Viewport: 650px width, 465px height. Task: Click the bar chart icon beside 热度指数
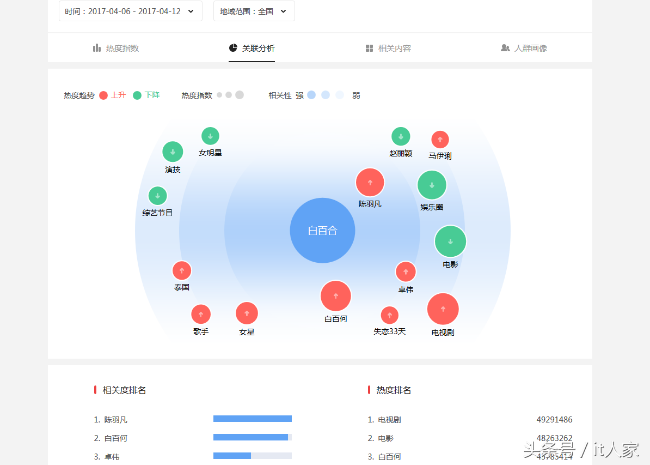pos(95,48)
